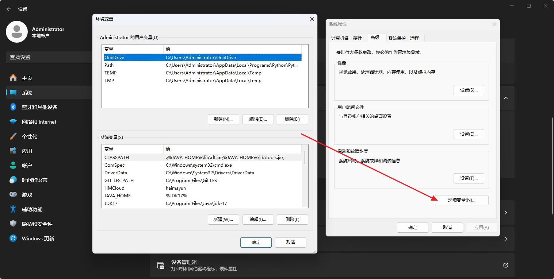Go back using the Settings back arrow

(9, 9)
